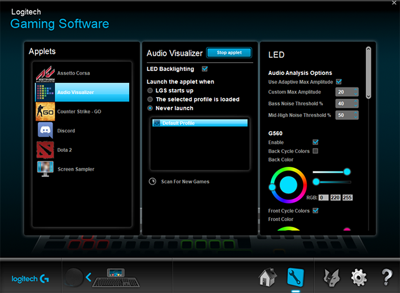Select the Never launch radio button

pos(150,108)
